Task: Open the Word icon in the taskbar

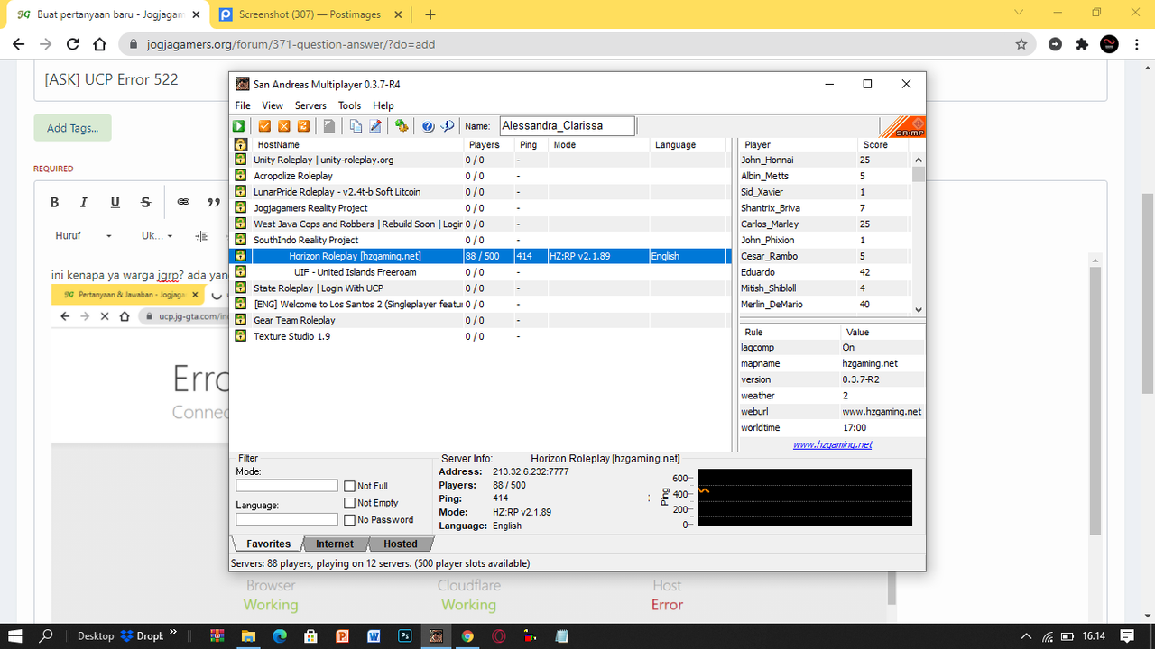Action: pyautogui.click(x=374, y=635)
